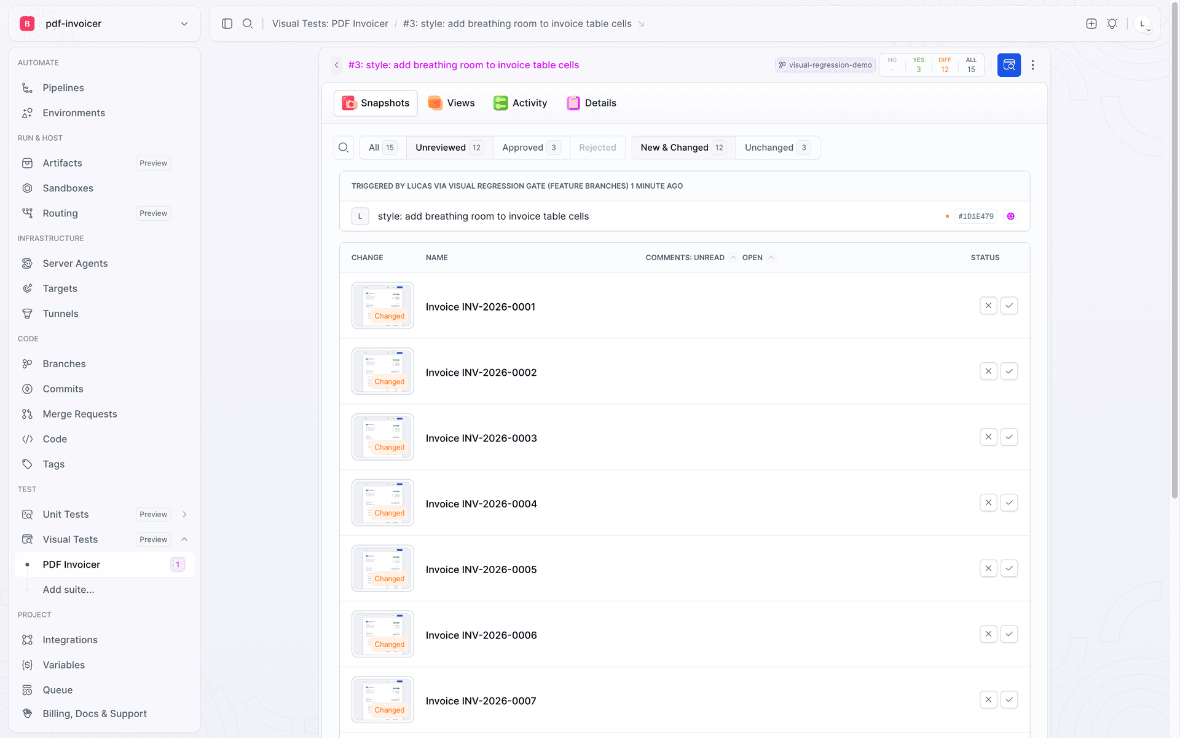
Task: Switch to the Snapshots tab
Action: click(x=376, y=103)
